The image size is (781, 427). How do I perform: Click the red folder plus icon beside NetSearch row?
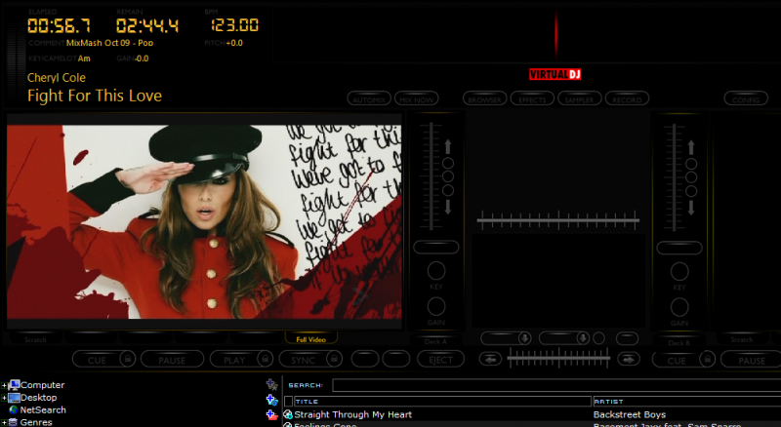(x=271, y=414)
